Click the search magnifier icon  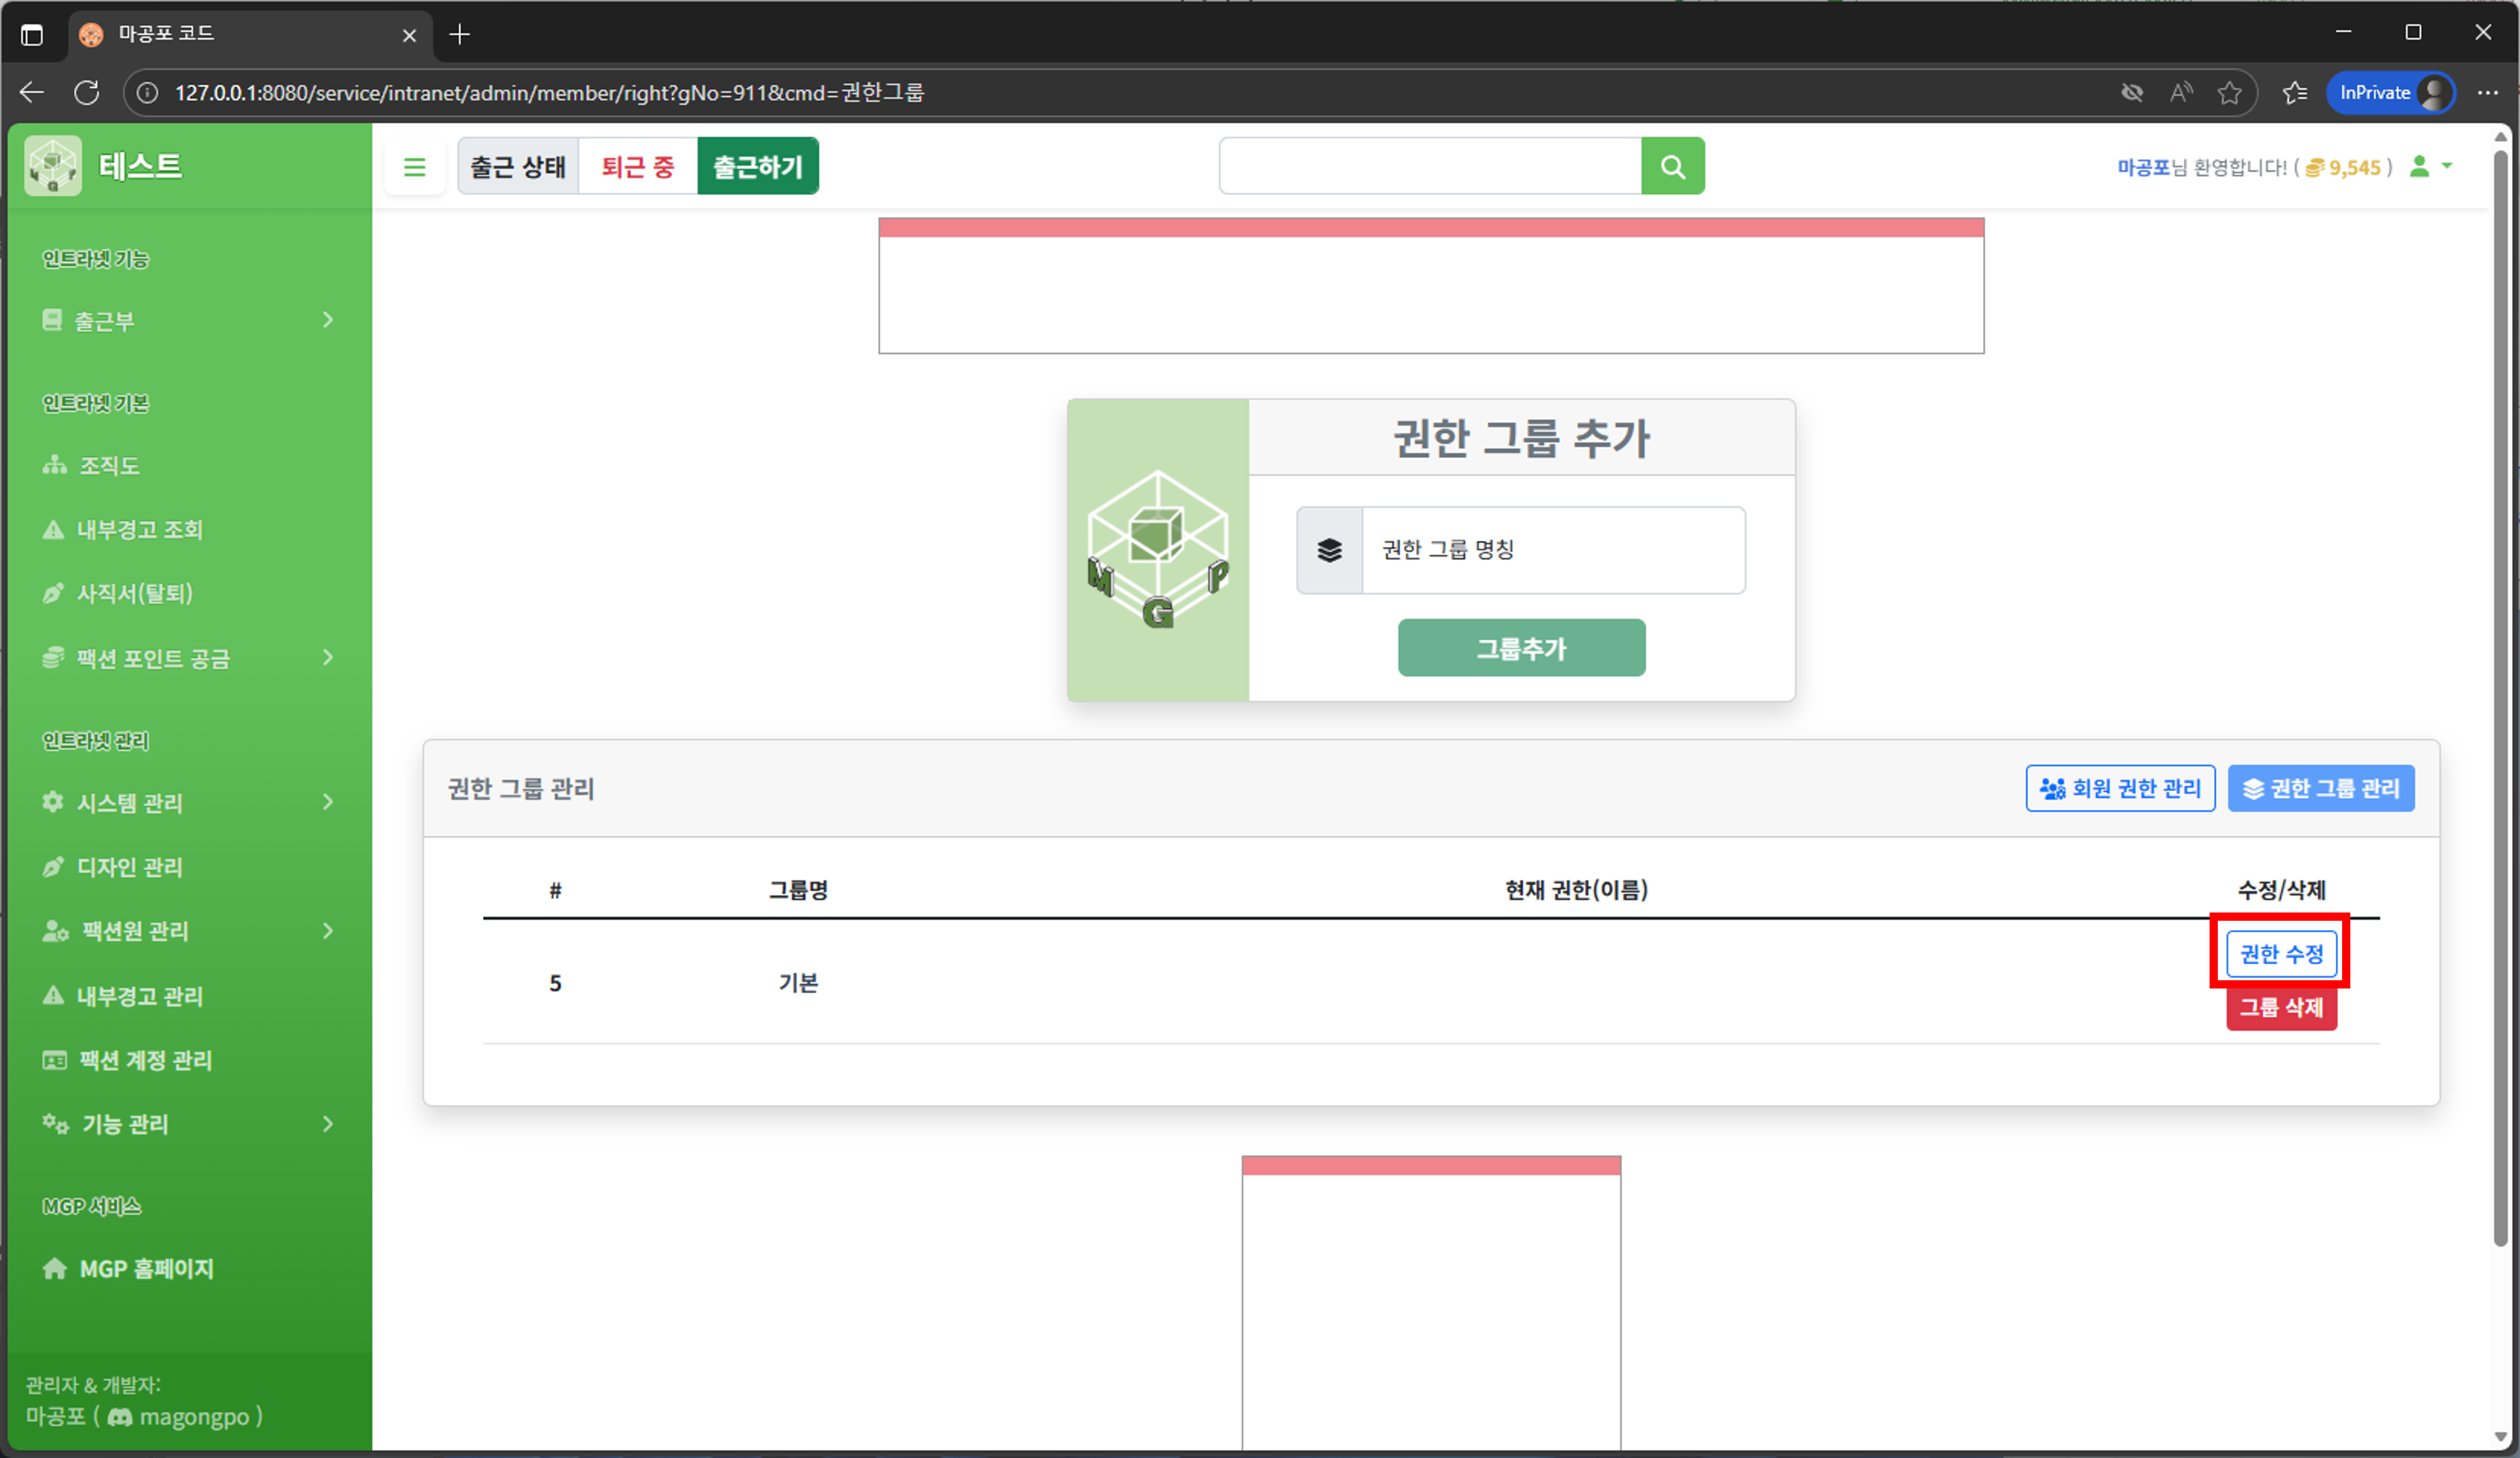tap(1672, 166)
